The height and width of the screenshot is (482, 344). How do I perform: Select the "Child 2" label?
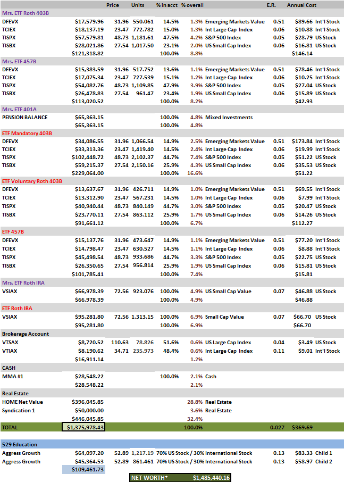[324, 461]
